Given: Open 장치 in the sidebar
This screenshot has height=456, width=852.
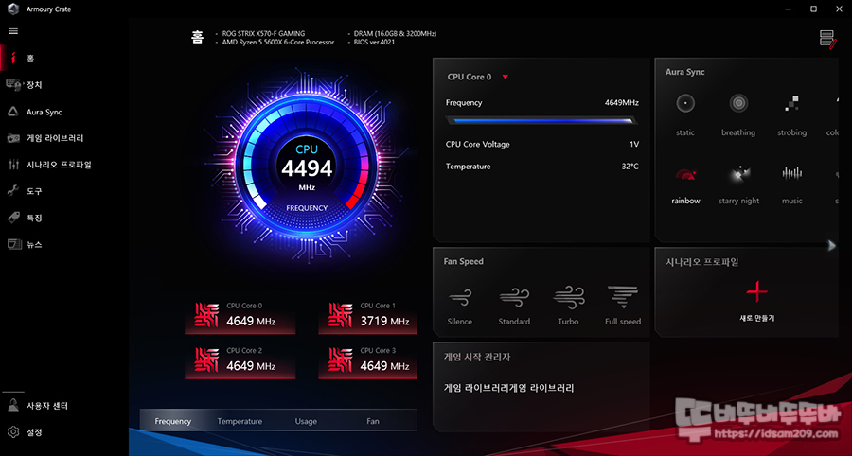Looking at the screenshot, I should tap(34, 85).
